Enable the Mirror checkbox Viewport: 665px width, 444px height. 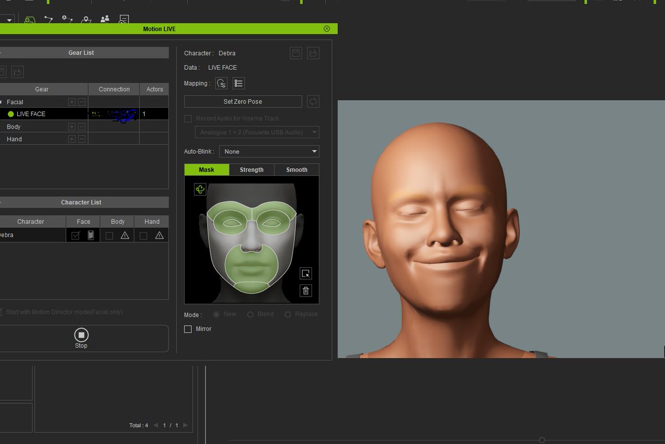pyautogui.click(x=188, y=329)
